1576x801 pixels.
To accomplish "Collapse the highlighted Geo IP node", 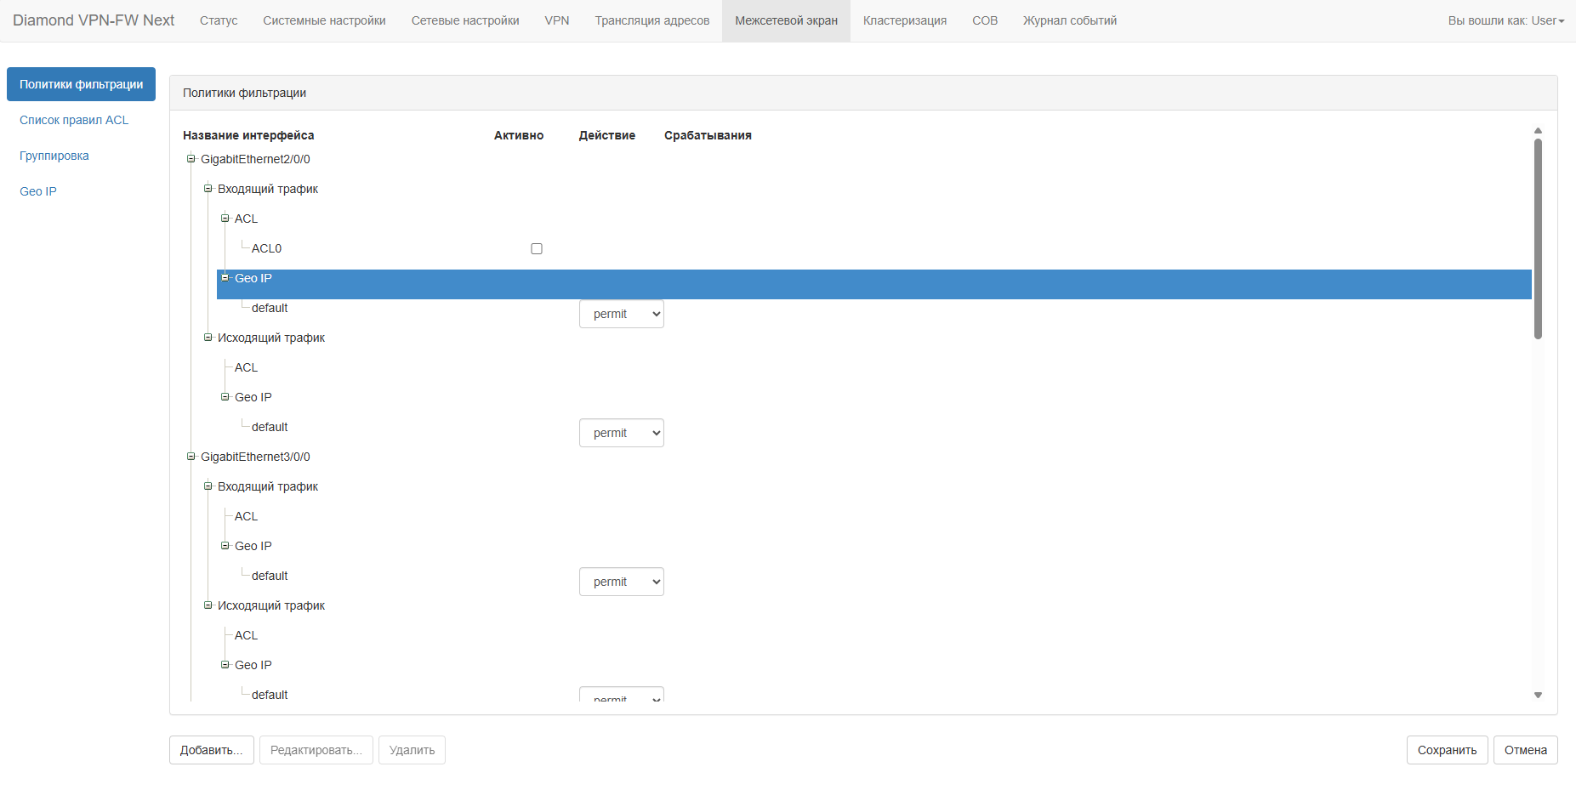I will [225, 278].
